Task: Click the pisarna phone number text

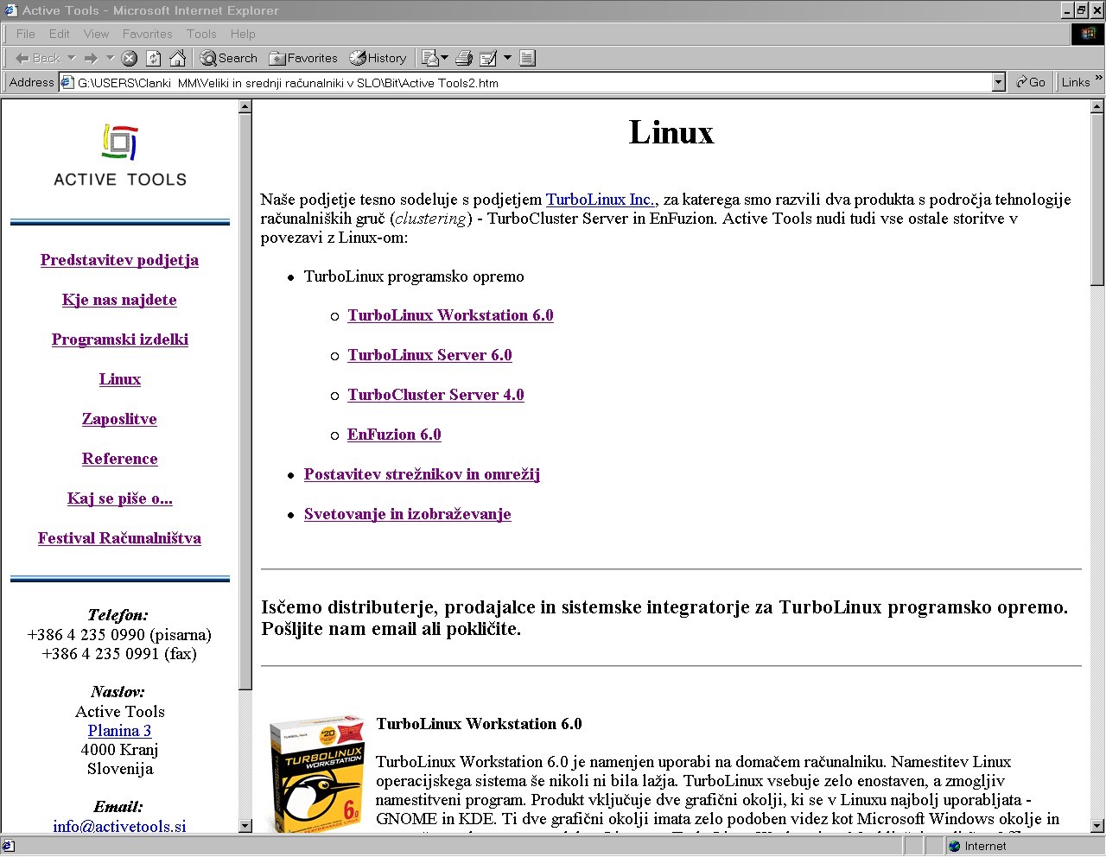Action: pyautogui.click(x=119, y=635)
